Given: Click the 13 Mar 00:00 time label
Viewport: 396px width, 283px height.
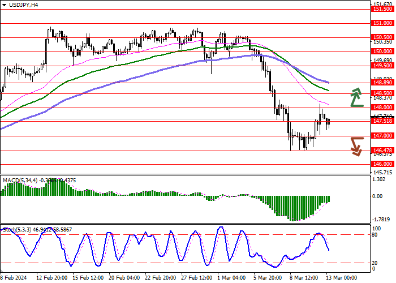Looking at the screenshot, I should point(342,278).
